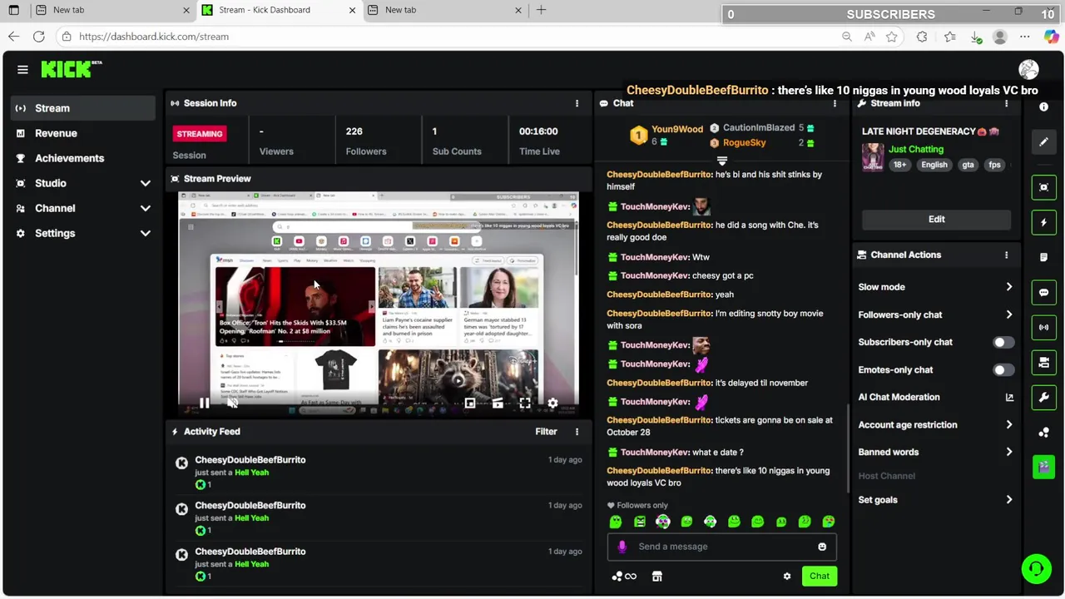This screenshot has width=1065, height=599.
Task: Open a new browser tab
Action: tap(541, 10)
